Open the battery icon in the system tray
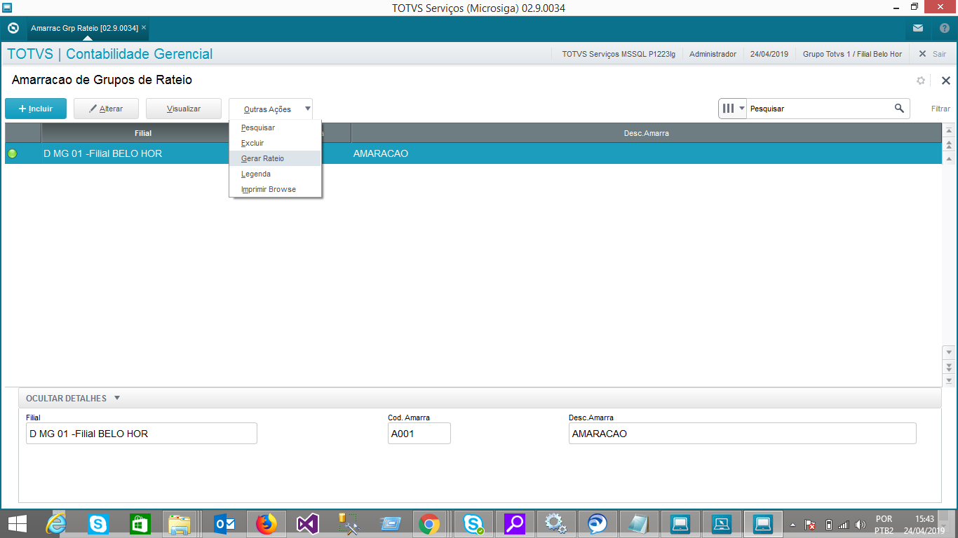The width and height of the screenshot is (958, 538). [x=828, y=525]
